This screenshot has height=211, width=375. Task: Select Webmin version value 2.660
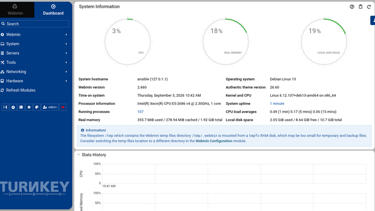[x=142, y=87]
